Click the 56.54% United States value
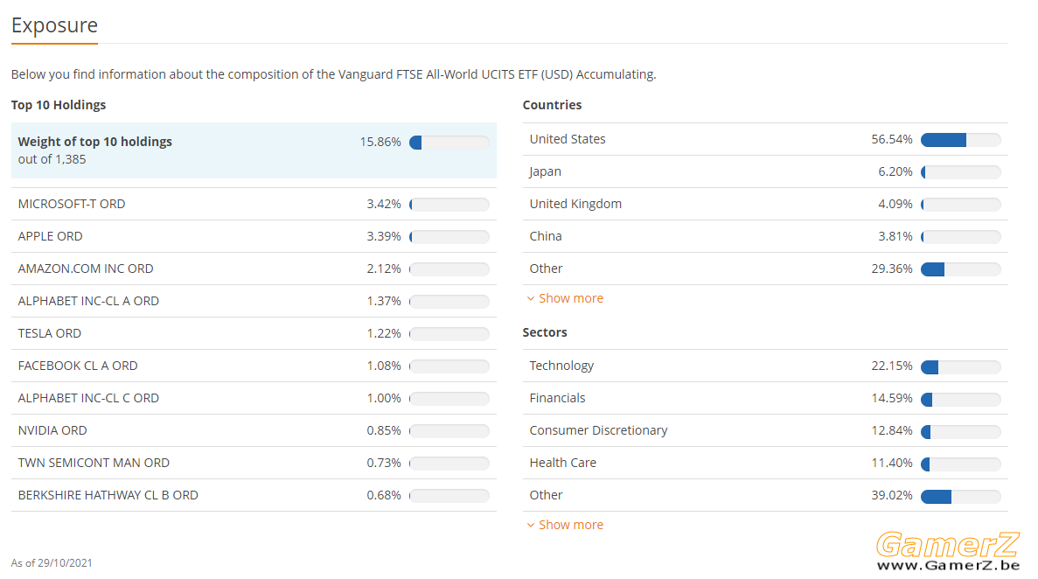 pyautogui.click(x=892, y=139)
